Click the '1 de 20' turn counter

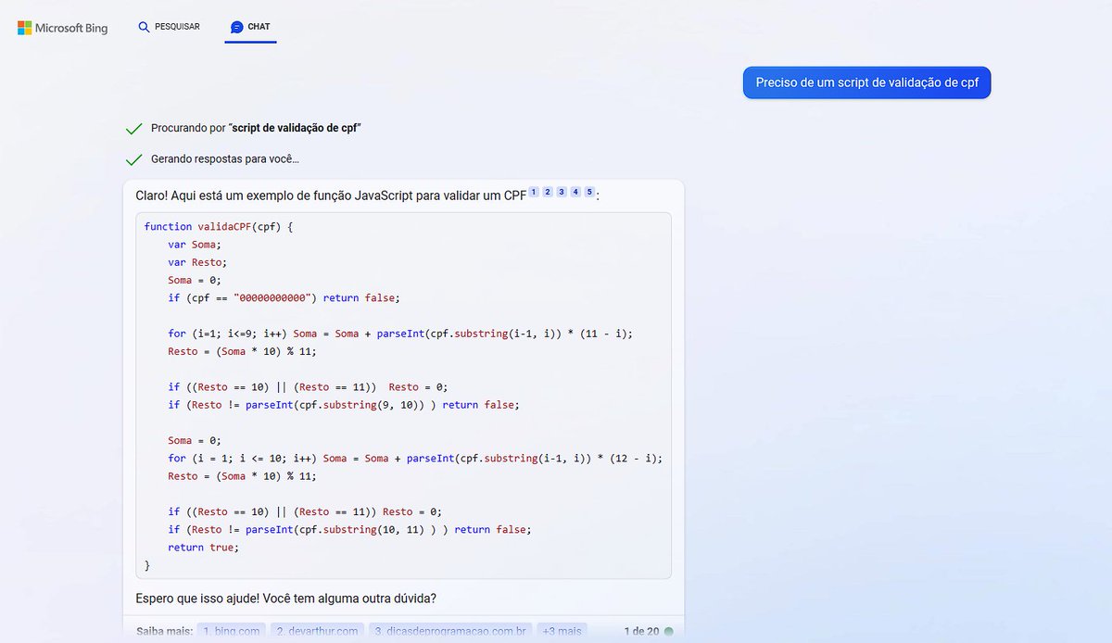pos(641,631)
